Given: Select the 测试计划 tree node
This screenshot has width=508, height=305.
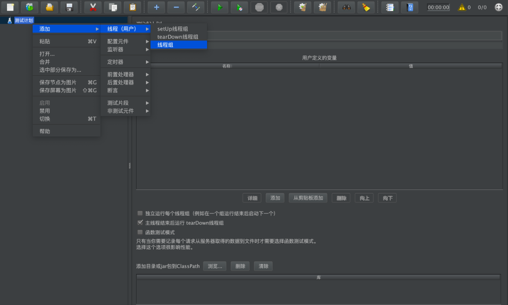Looking at the screenshot, I should pos(24,20).
